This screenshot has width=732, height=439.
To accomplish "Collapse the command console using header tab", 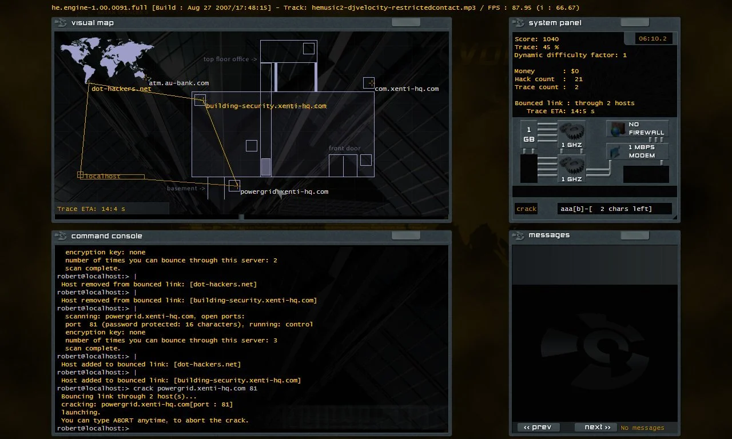I will pyautogui.click(x=405, y=236).
